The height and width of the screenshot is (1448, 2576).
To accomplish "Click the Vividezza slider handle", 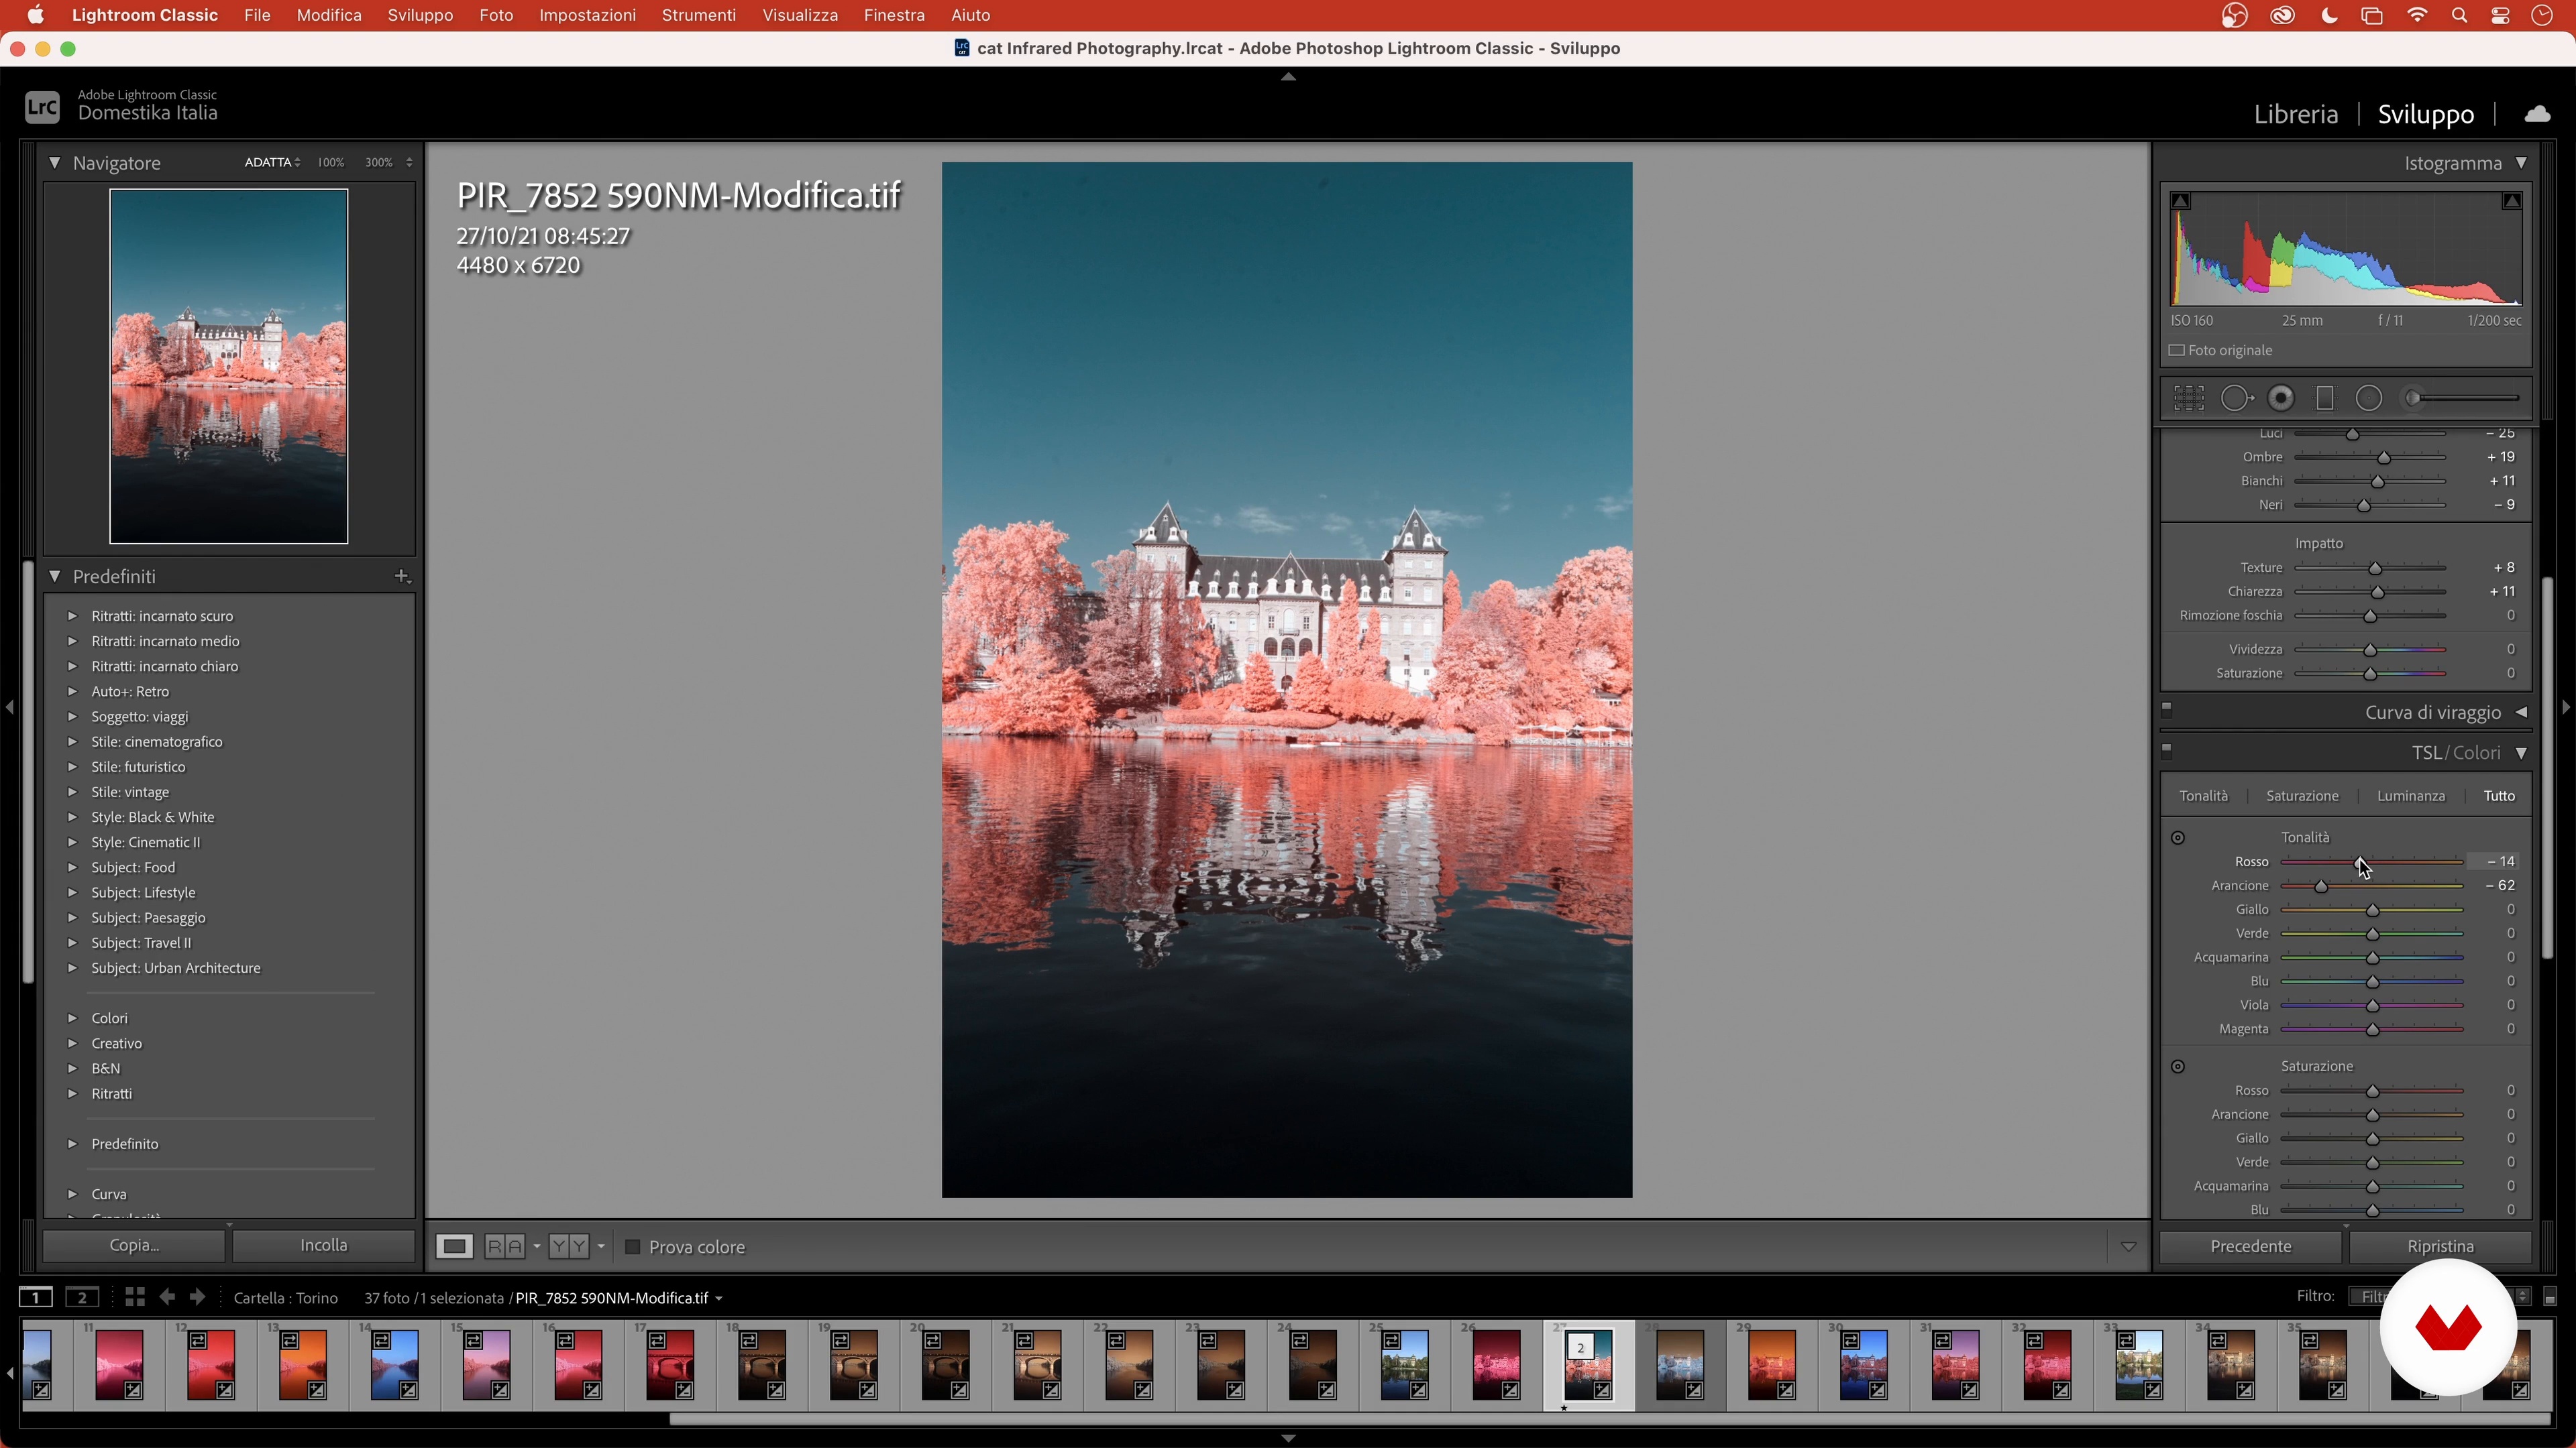I will [x=2370, y=650].
